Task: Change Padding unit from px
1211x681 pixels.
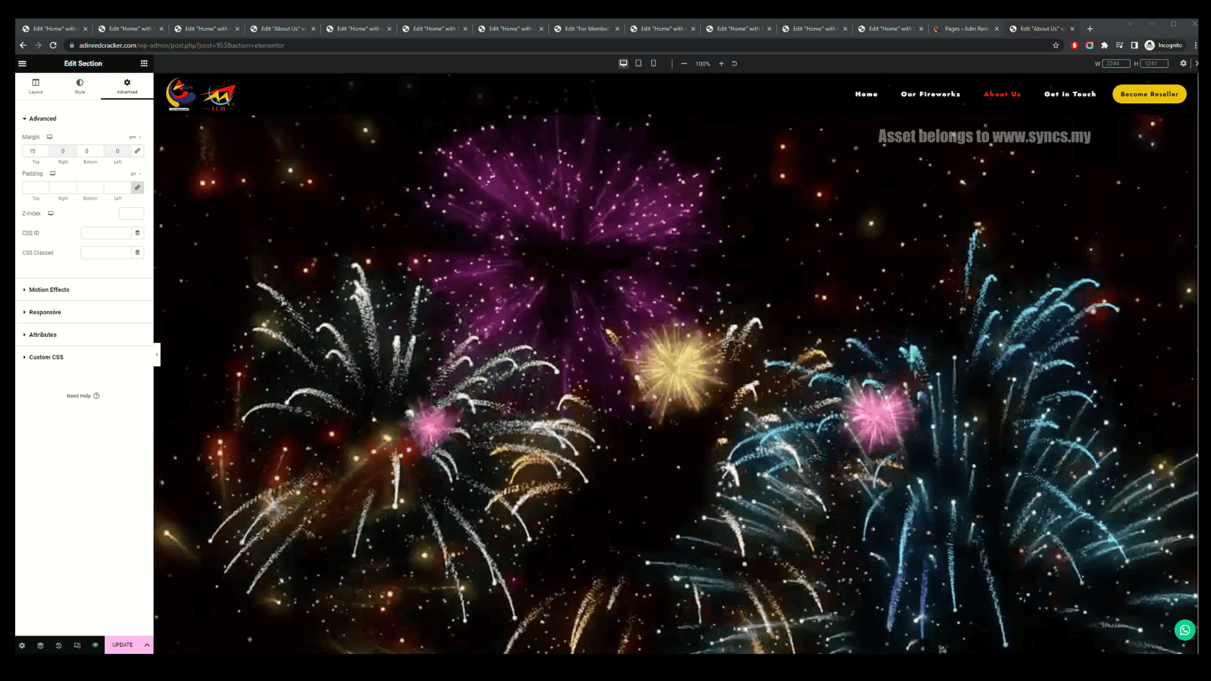Action: (136, 173)
